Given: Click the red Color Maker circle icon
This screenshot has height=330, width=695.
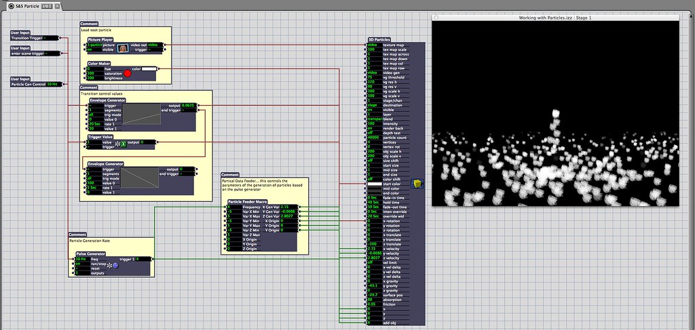Looking at the screenshot, I should pos(127,73).
